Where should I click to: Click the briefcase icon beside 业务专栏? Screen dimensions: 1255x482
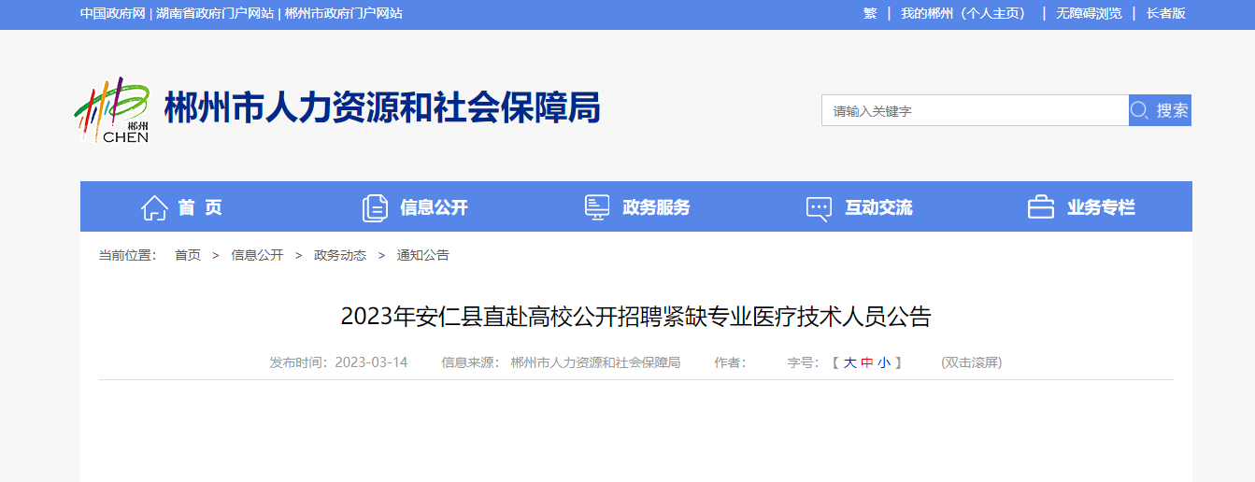coord(1041,207)
